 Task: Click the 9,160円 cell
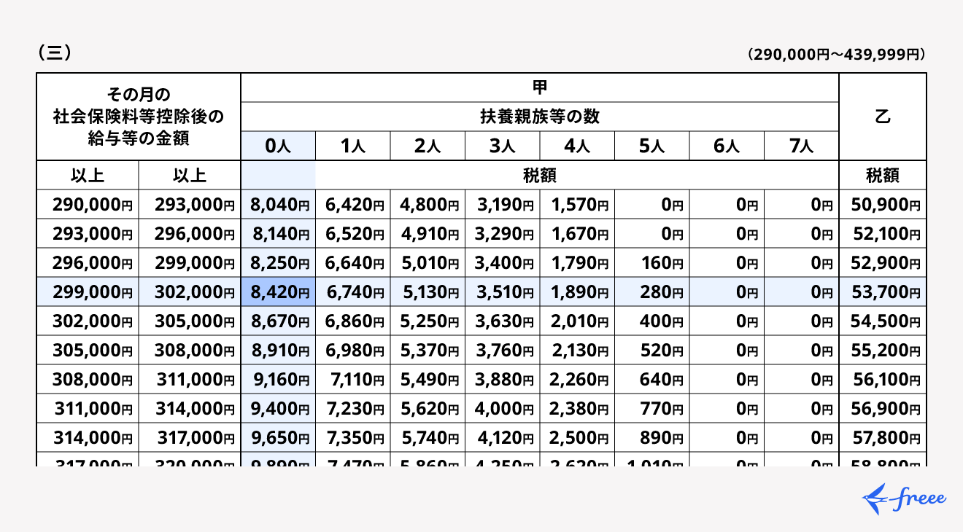coord(278,380)
